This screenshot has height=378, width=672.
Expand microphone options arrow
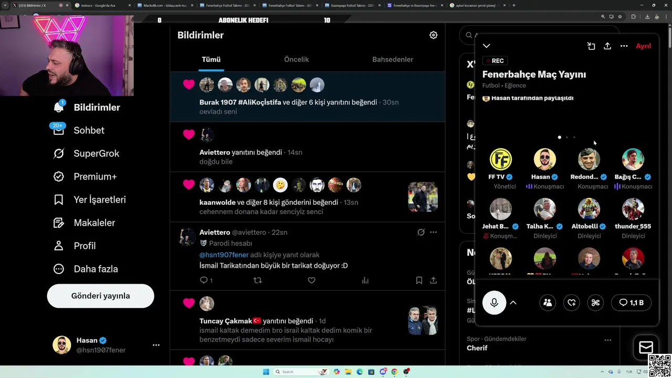(x=513, y=302)
